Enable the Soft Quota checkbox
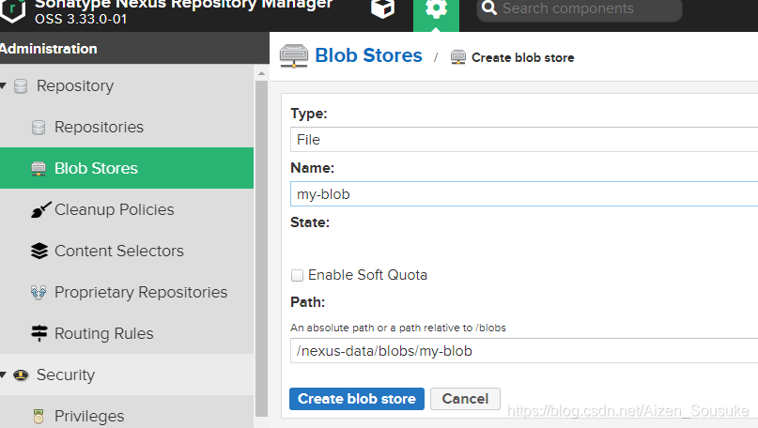 click(298, 275)
